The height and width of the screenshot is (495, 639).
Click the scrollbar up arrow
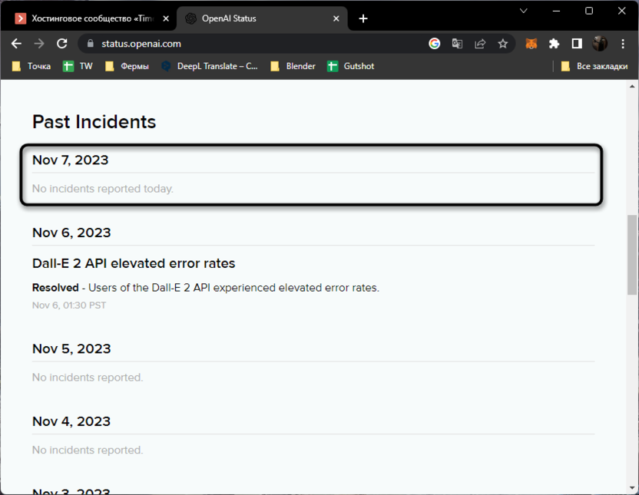[632, 86]
